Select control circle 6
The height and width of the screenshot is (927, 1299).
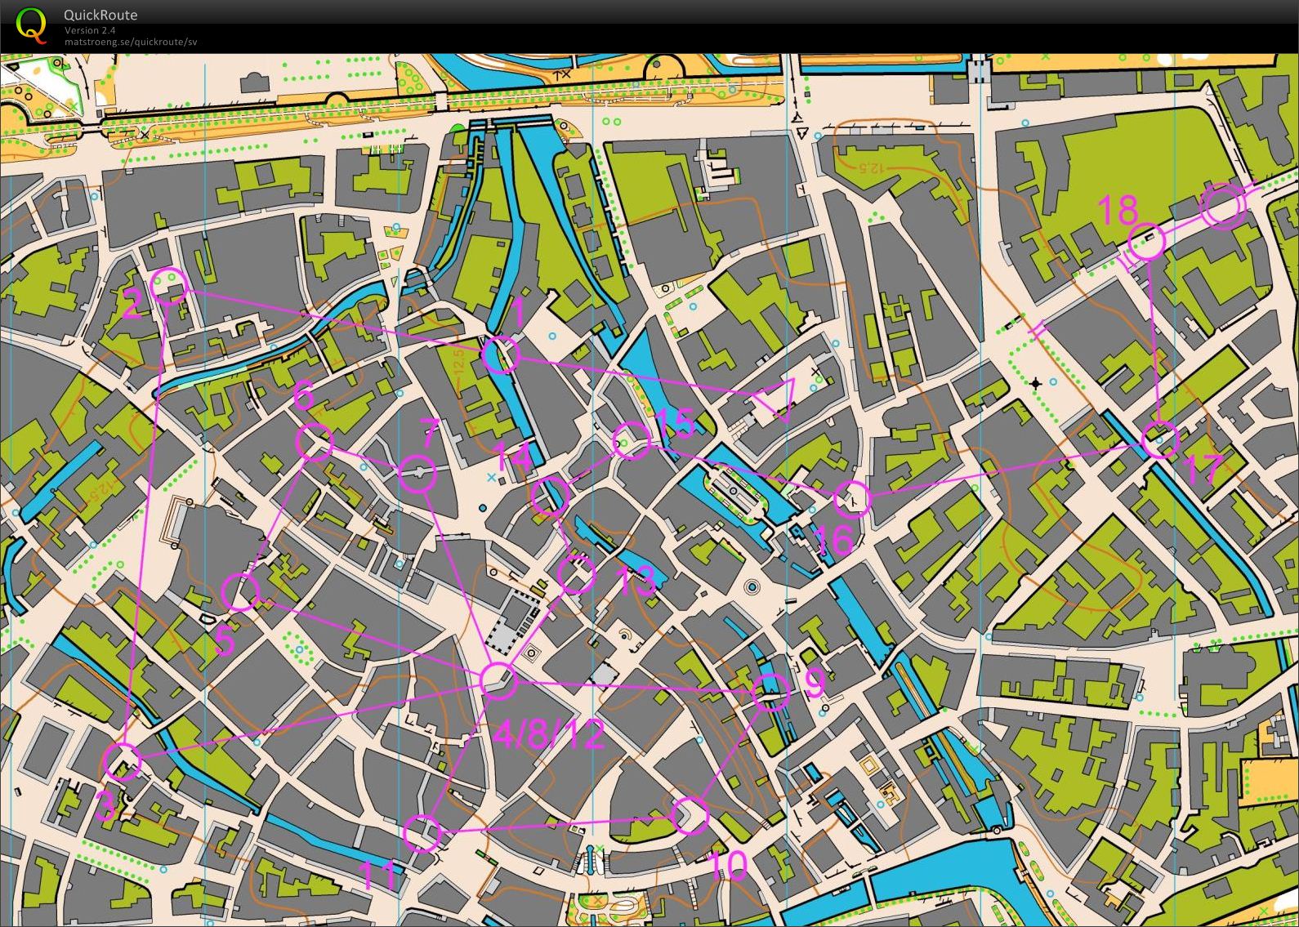315,443
